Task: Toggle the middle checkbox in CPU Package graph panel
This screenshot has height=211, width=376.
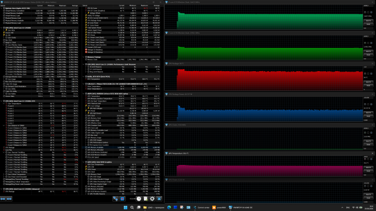Action: pyautogui.click(x=368, y=74)
